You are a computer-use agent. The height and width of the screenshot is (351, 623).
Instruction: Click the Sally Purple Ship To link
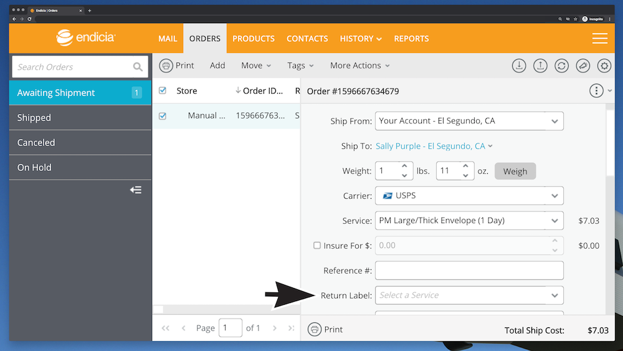point(430,147)
